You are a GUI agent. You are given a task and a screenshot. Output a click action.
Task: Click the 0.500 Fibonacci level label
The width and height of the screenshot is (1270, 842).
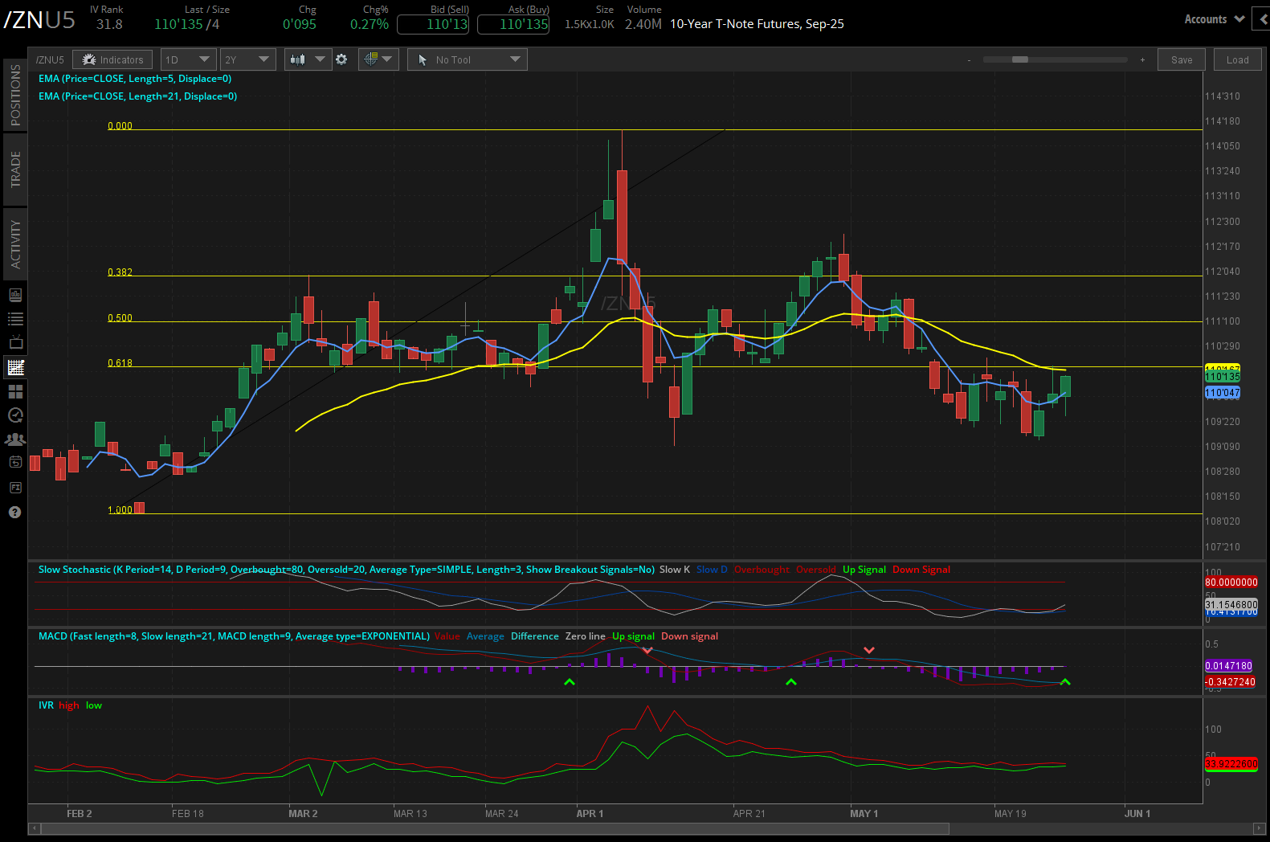(x=120, y=318)
